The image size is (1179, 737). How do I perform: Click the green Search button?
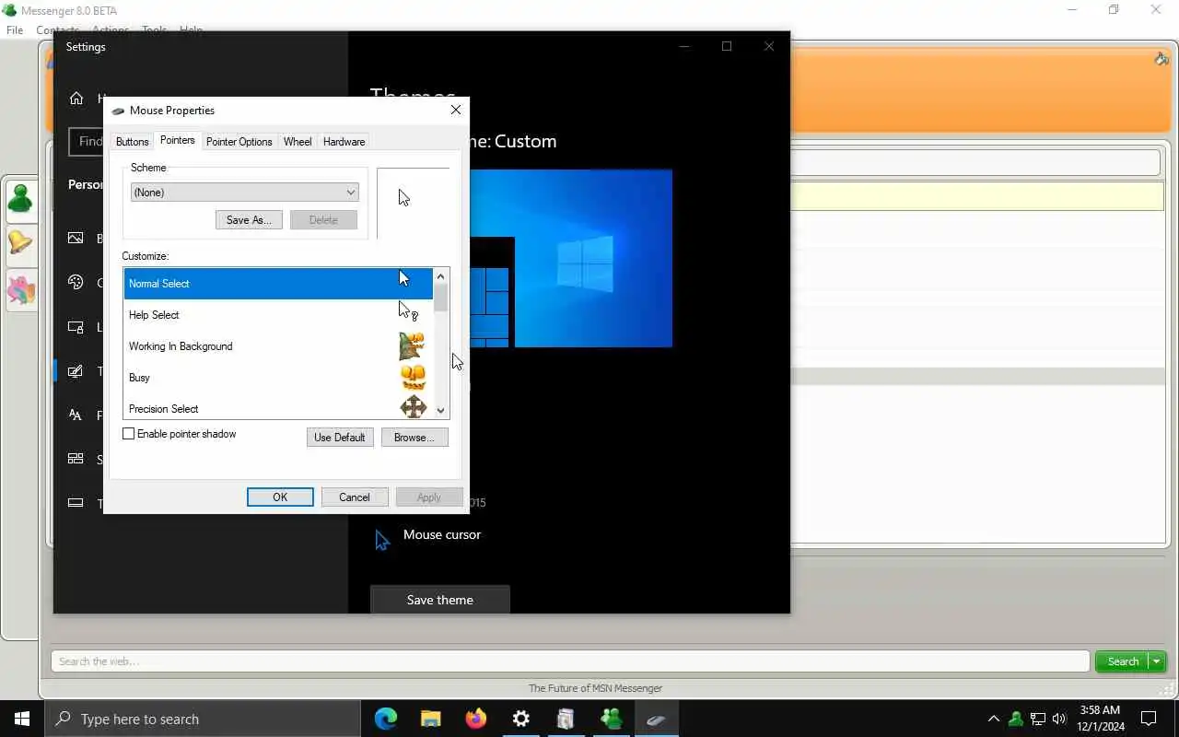[x=1122, y=661]
